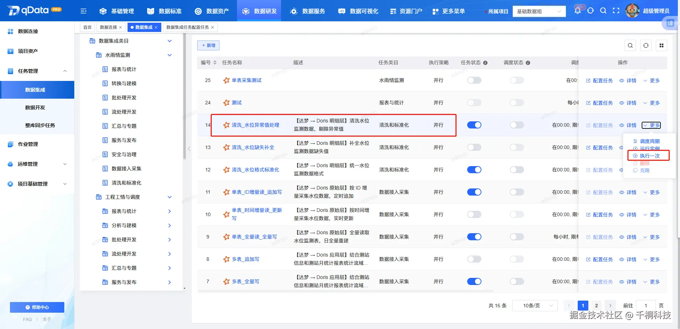Toggle schedule status for 单表_ID增量读_追加写
The width and height of the screenshot is (680, 329).
517,192
